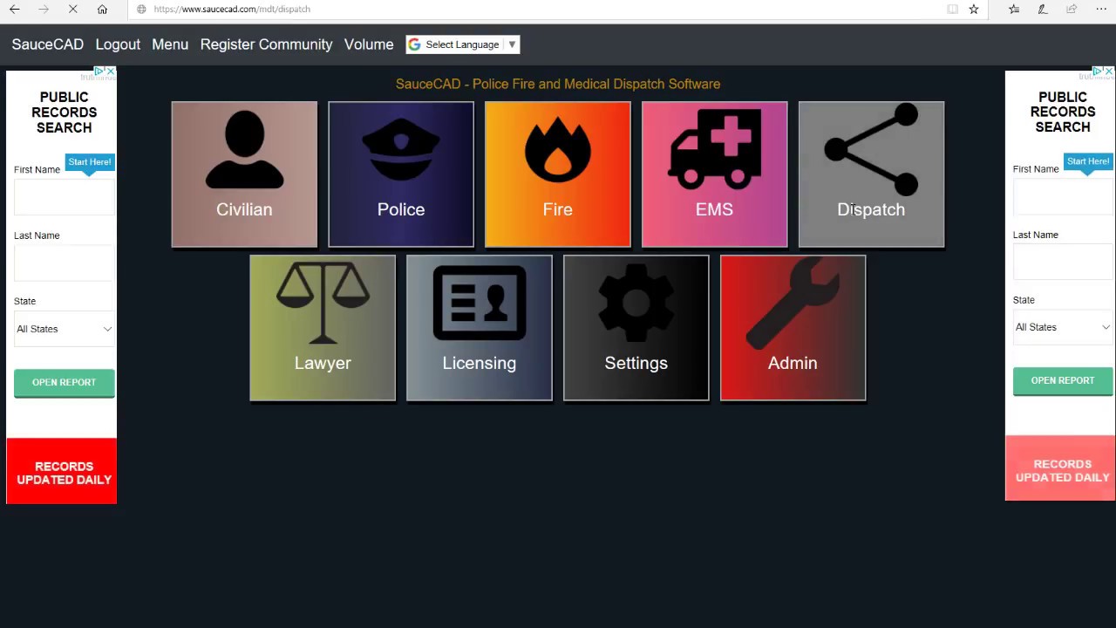
Task: Open the Select Language dropdown
Action: [463, 44]
